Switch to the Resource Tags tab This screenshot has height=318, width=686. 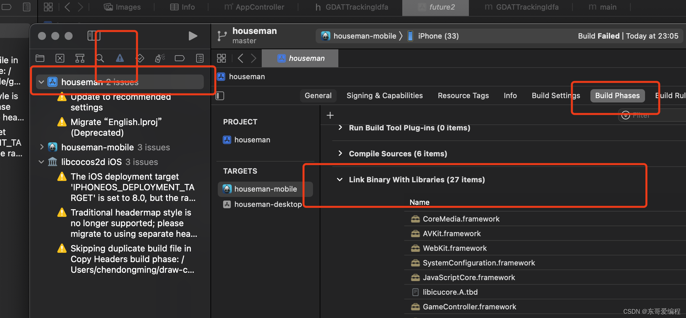coord(463,96)
